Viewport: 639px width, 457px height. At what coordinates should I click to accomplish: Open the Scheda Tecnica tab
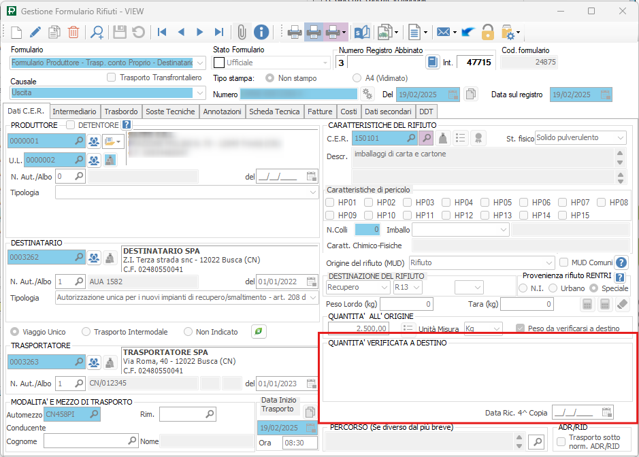[274, 112]
